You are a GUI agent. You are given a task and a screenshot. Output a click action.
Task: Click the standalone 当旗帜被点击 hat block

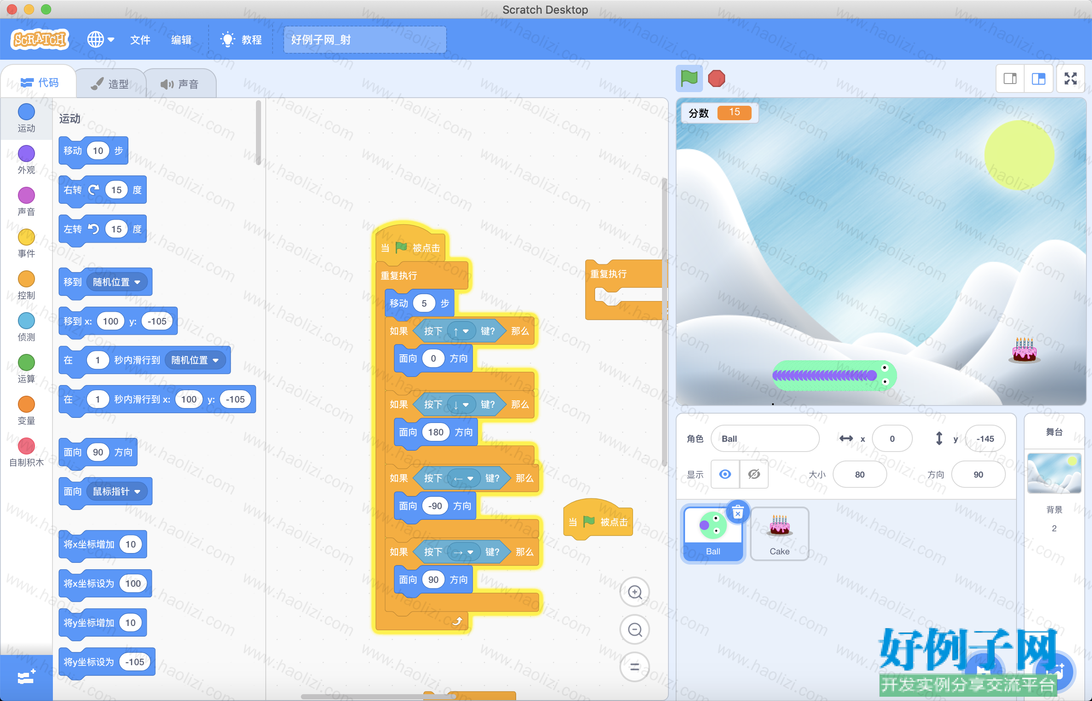(x=598, y=520)
